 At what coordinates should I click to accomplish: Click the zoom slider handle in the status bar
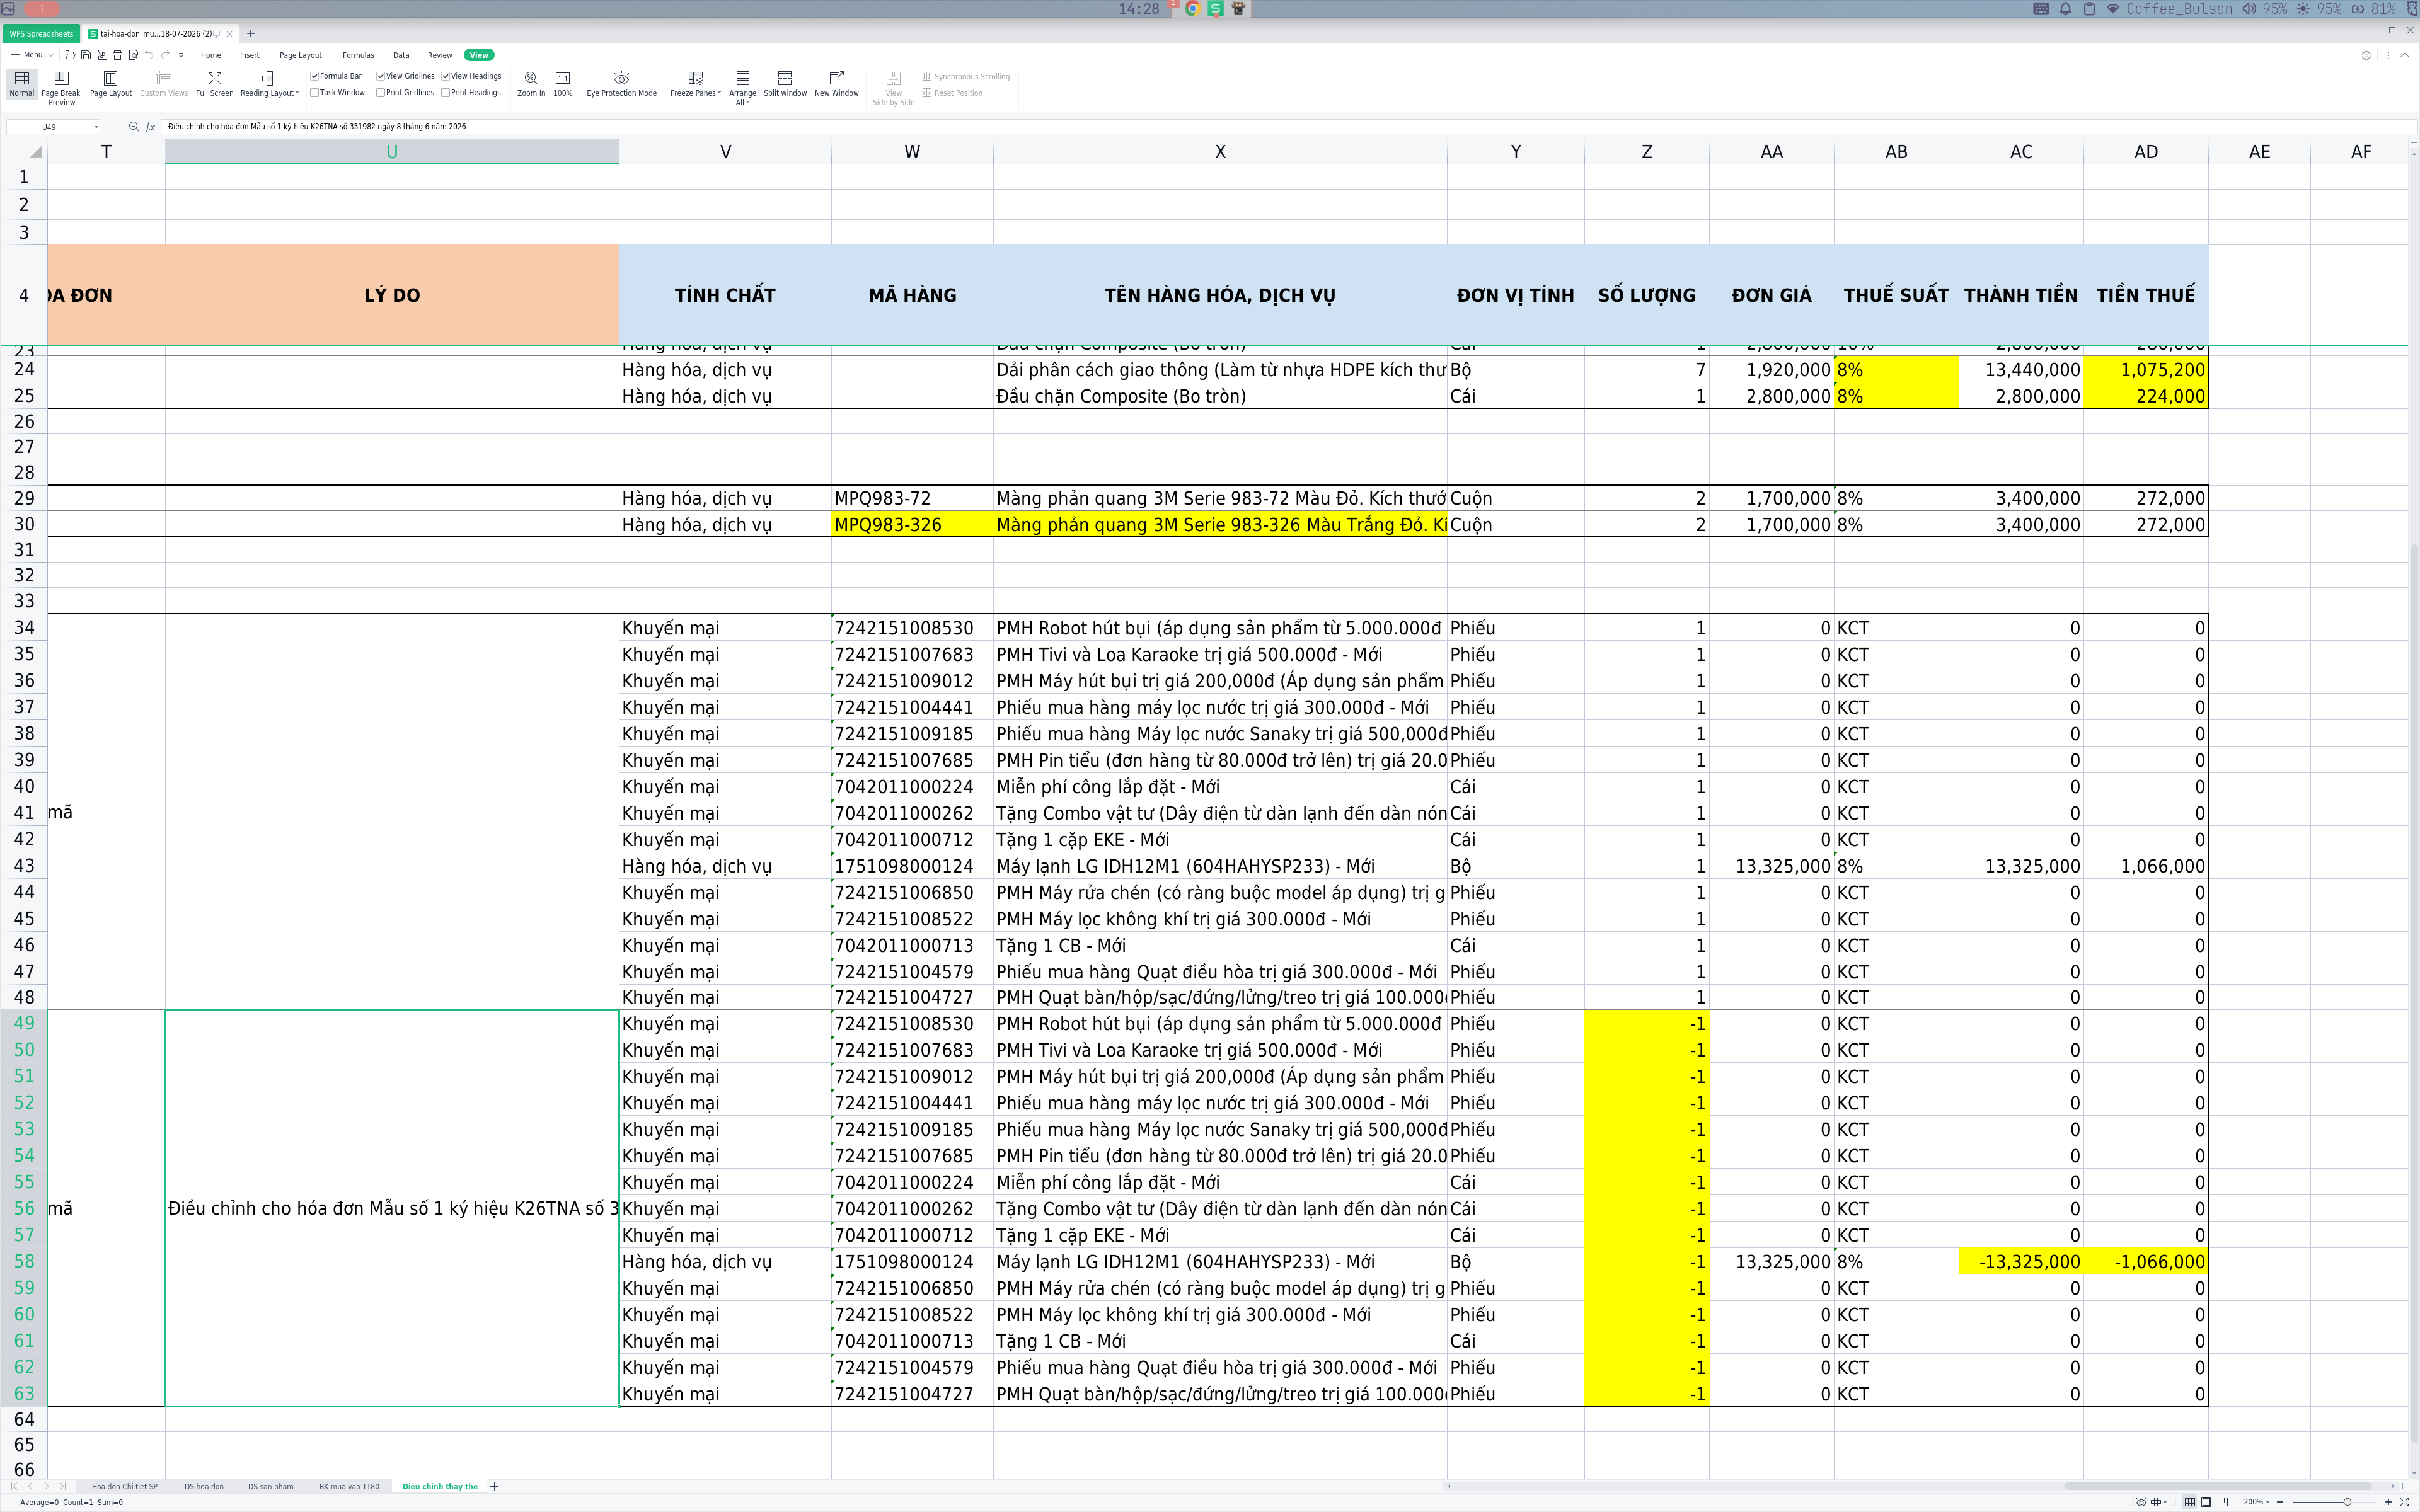coord(2347,1502)
